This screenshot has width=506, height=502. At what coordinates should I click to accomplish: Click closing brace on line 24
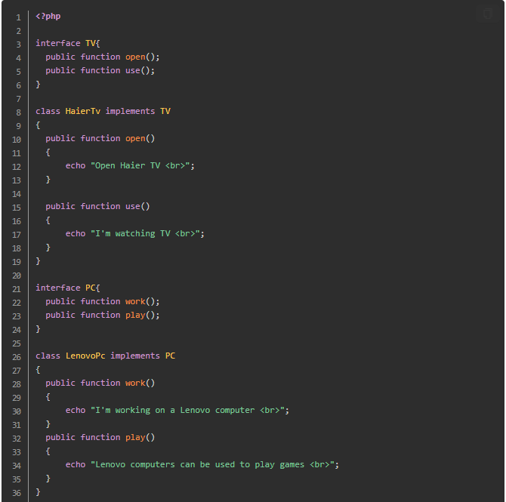click(38, 329)
